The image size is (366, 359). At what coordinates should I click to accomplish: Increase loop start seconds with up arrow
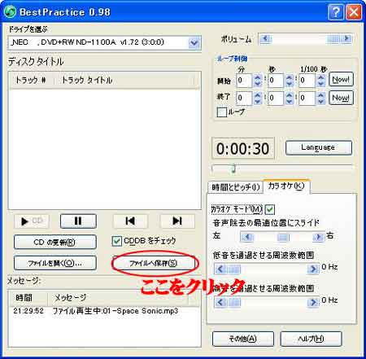289,77
